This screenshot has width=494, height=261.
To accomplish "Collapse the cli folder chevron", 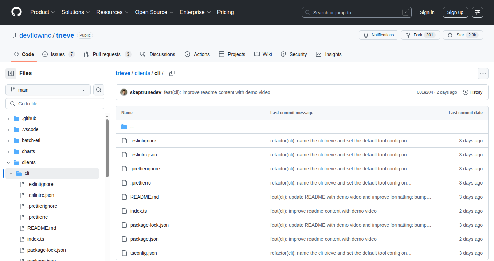I will [x=11, y=173].
